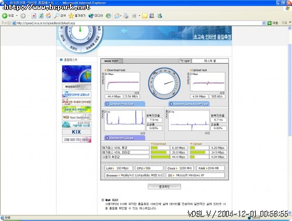292x221 pixels.
Task: Refresh the page using toolbar icon
Action: click(x=41, y=16)
